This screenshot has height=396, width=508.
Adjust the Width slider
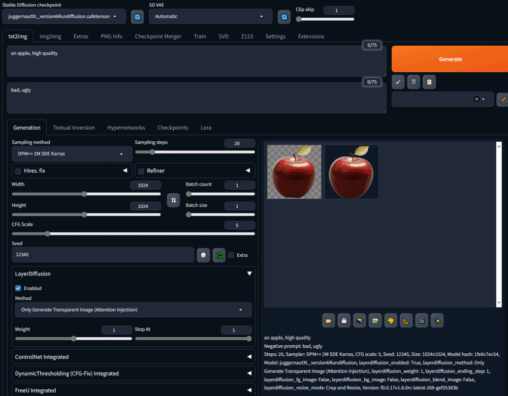point(86,194)
